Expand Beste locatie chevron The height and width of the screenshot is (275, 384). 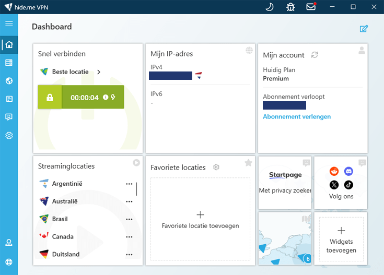99,72
